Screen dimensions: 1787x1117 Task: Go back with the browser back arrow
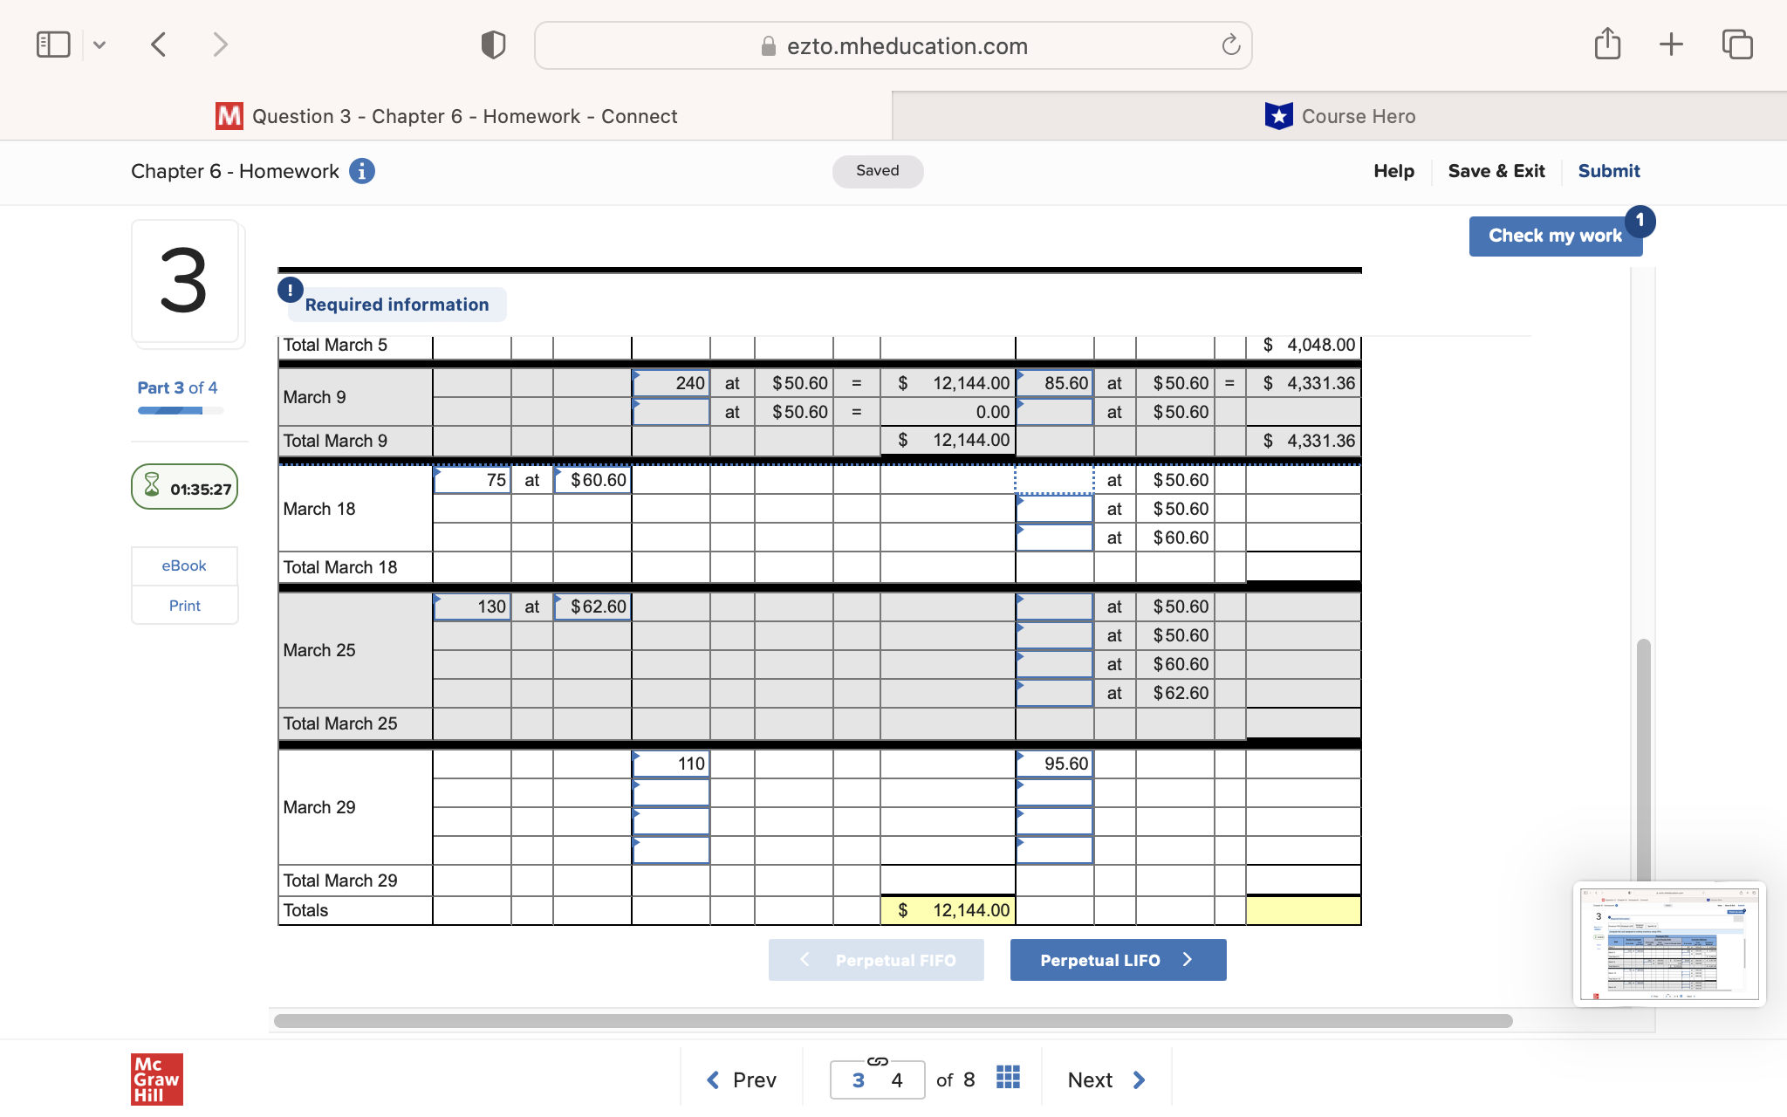pyautogui.click(x=159, y=45)
